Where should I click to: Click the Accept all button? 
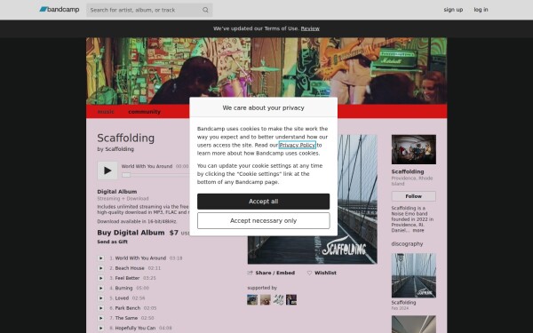pyautogui.click(x=264, y=202)
